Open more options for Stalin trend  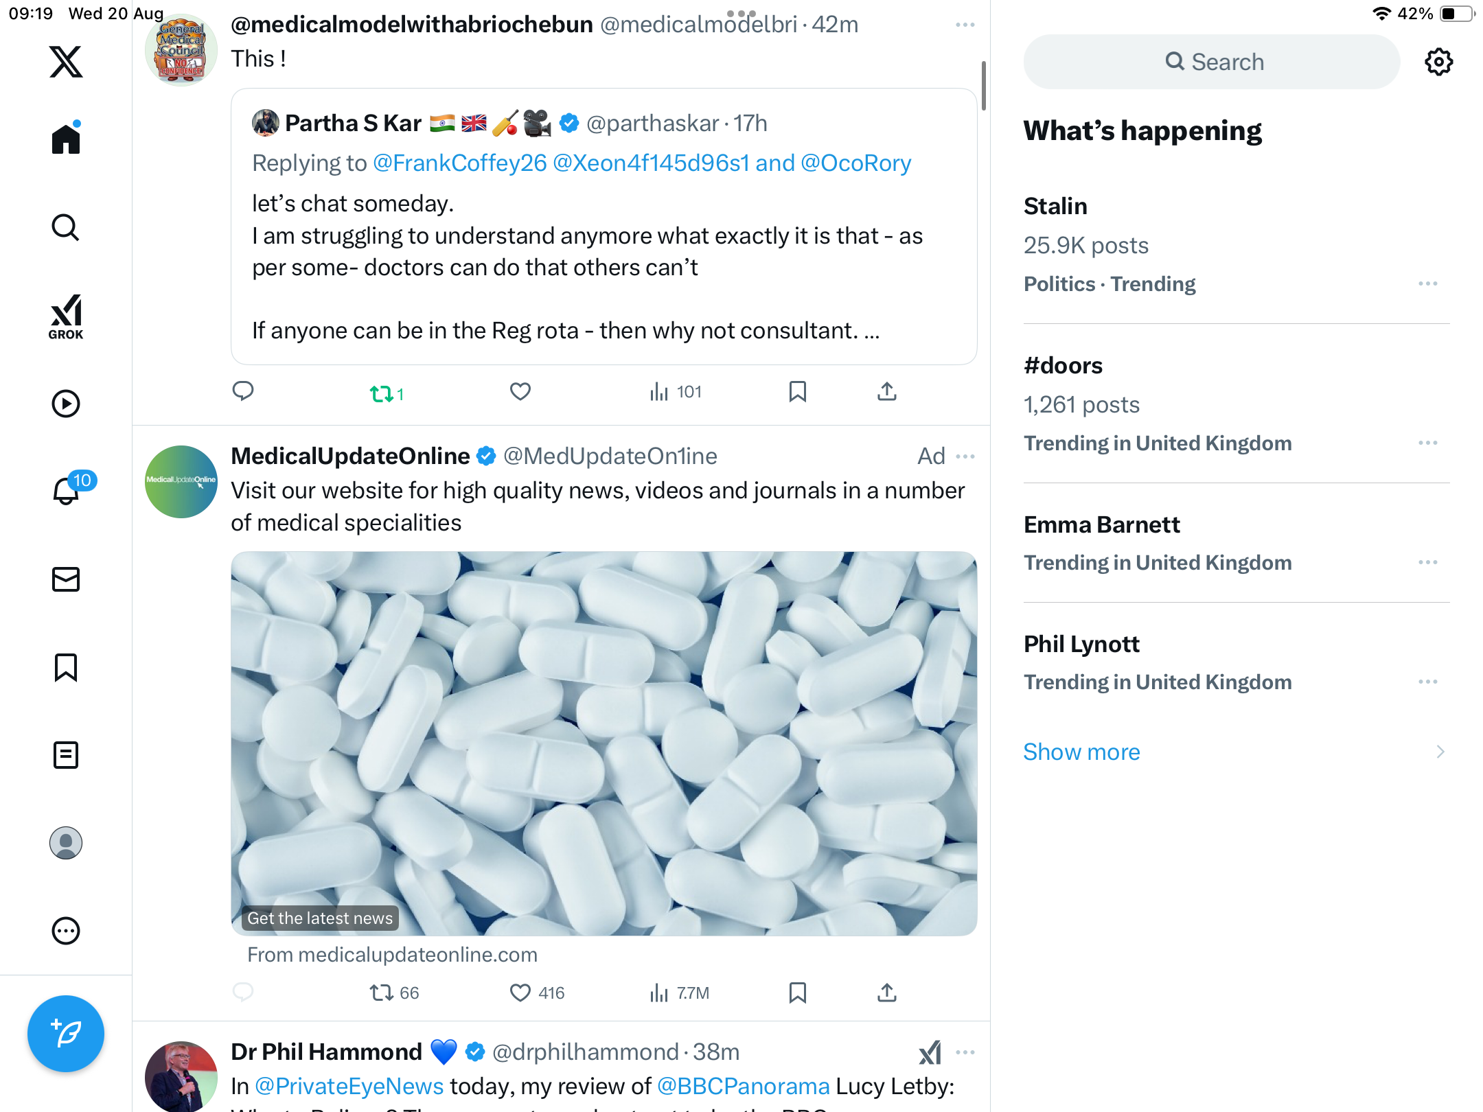1427,283
